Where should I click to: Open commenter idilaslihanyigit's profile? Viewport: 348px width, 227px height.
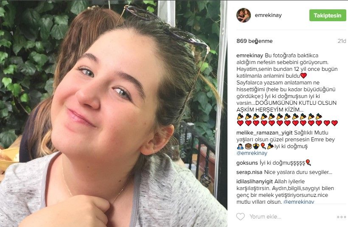click(254, 182)
